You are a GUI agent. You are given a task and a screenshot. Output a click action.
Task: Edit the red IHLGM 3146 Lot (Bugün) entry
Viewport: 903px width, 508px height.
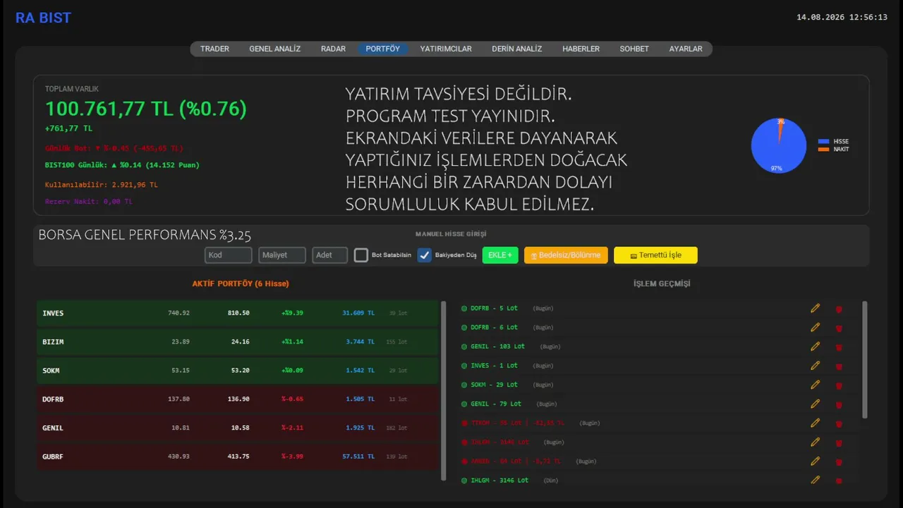pyautogui.click(x=815, y=442)
